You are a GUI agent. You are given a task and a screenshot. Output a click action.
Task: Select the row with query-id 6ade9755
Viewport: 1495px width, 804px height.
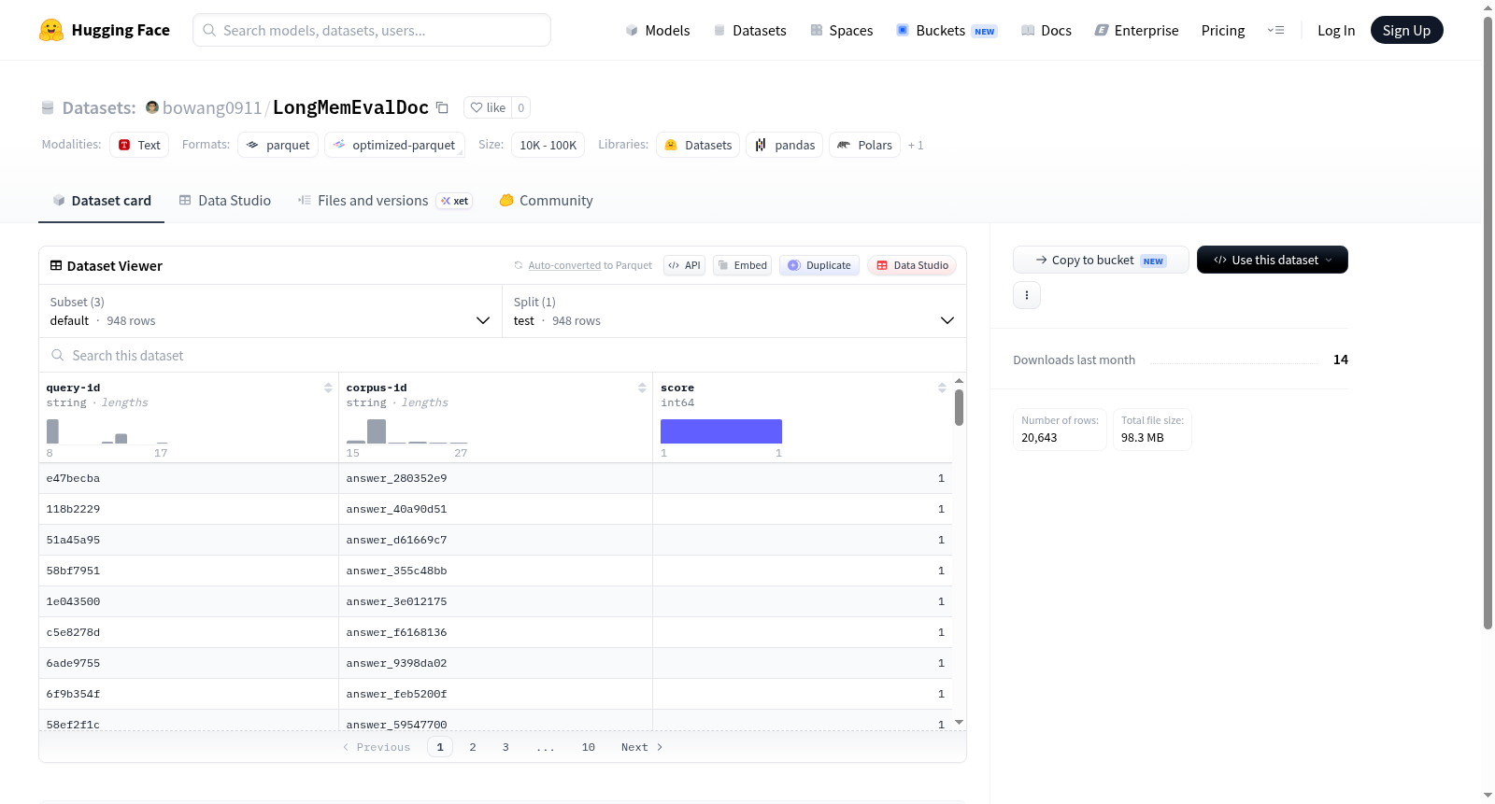[x=495, y=663]
